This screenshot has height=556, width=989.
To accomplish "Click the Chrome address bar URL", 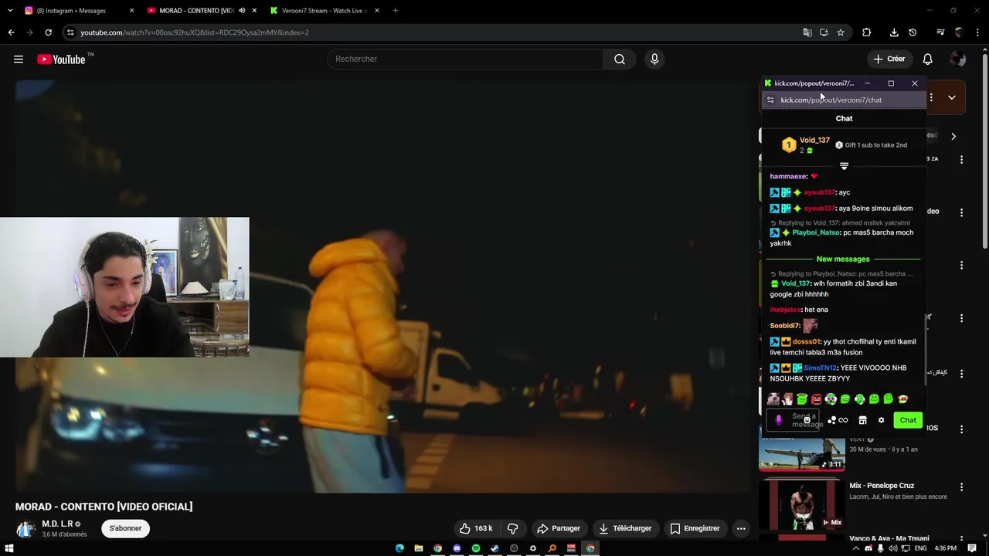I will tap(194, 32).
